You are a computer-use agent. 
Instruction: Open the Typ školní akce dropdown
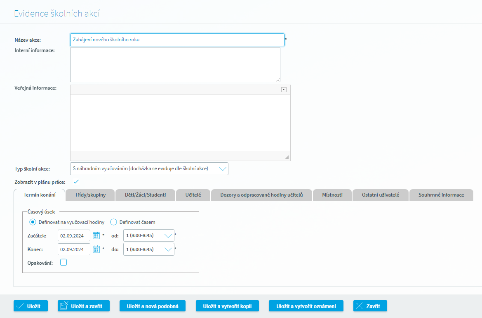click(149, 168)
